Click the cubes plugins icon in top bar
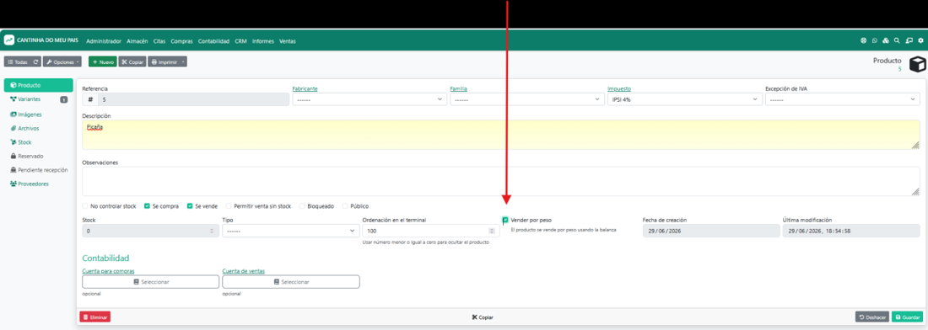The height and width of the screenshot is (330, 928). (x=885, y=40)
